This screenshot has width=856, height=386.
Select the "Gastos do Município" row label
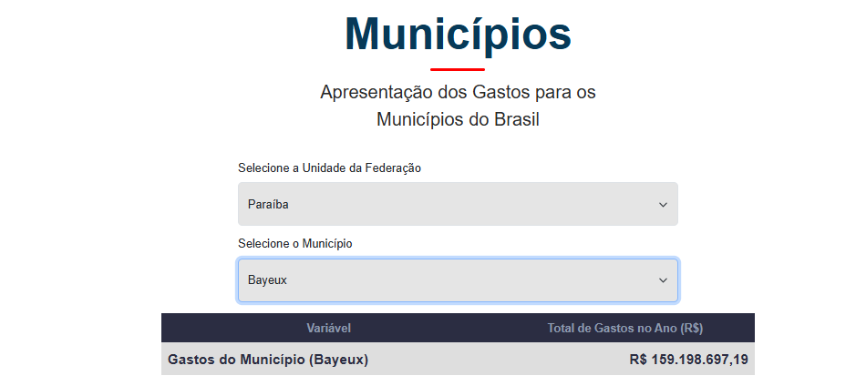click(237, 360)
